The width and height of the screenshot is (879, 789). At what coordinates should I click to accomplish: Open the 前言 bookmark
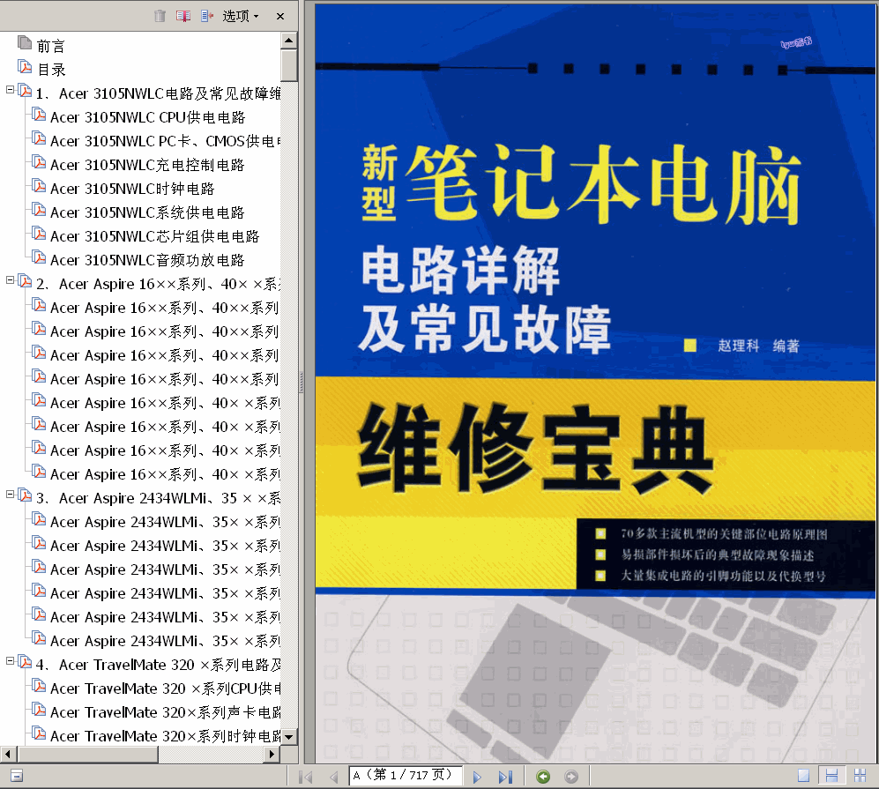point(50,46)
